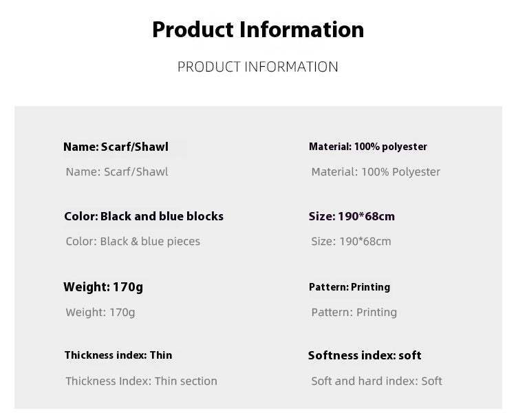Screen dimensions: 516x420
Task: Click 'Color: Black and blue blocks'
Action: 144,216
